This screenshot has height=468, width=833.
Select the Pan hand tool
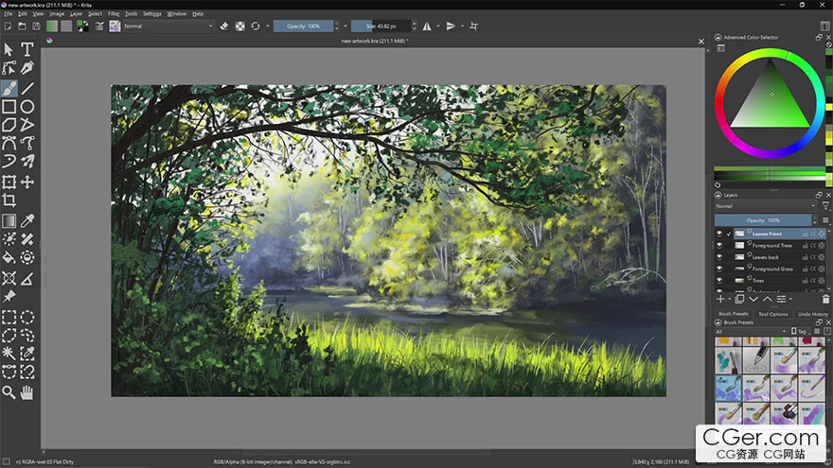click(27, 391)
